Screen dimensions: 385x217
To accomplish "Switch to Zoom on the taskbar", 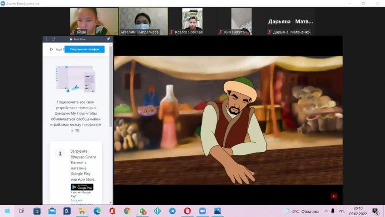I will (202, 211).
